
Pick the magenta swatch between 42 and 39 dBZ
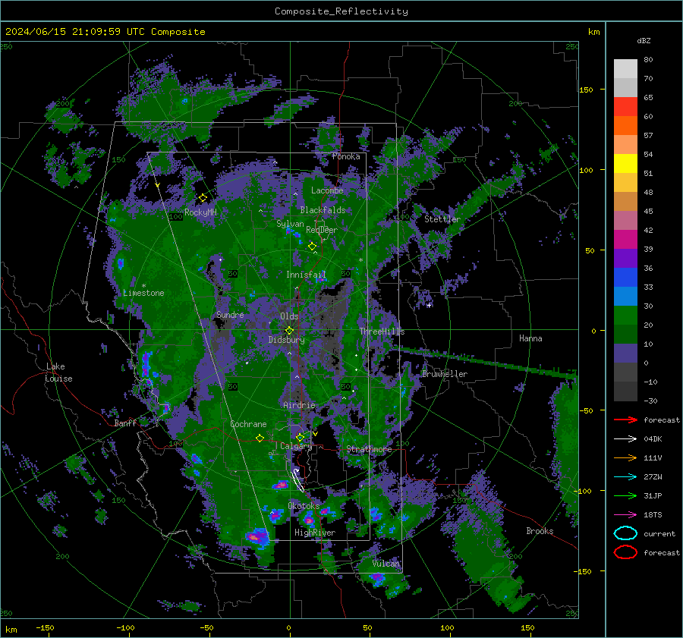(x=625, y=239)
